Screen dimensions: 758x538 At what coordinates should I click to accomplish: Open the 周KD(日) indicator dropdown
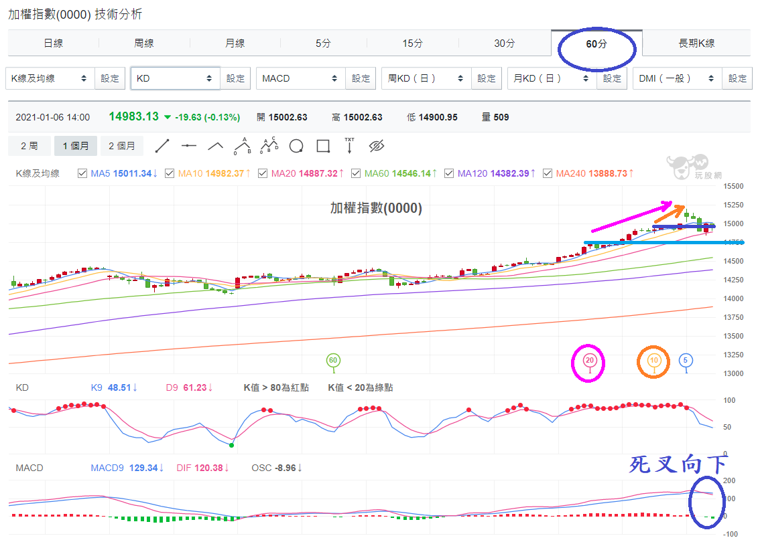(x=426, y=78)
